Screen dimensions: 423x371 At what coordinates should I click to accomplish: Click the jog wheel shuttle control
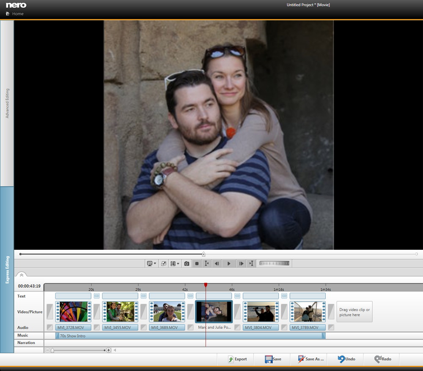275,263
